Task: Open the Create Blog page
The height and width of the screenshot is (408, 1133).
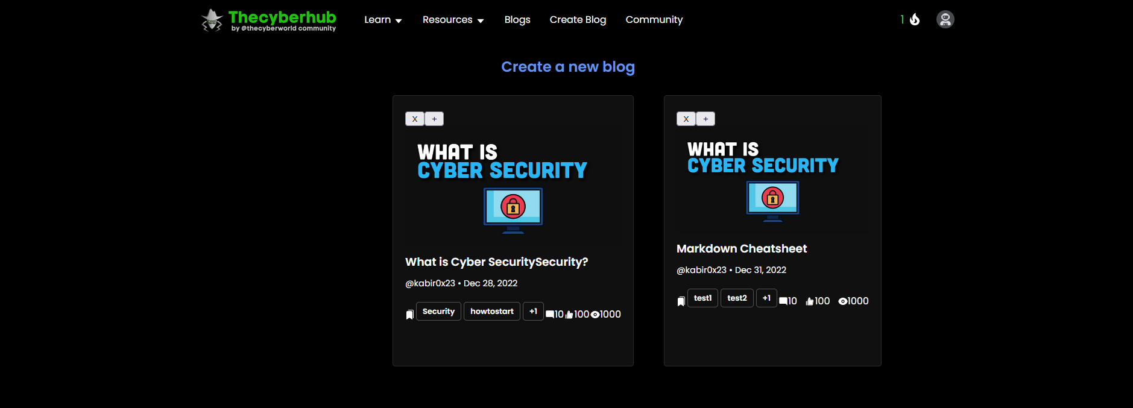Action: point(578,20)
